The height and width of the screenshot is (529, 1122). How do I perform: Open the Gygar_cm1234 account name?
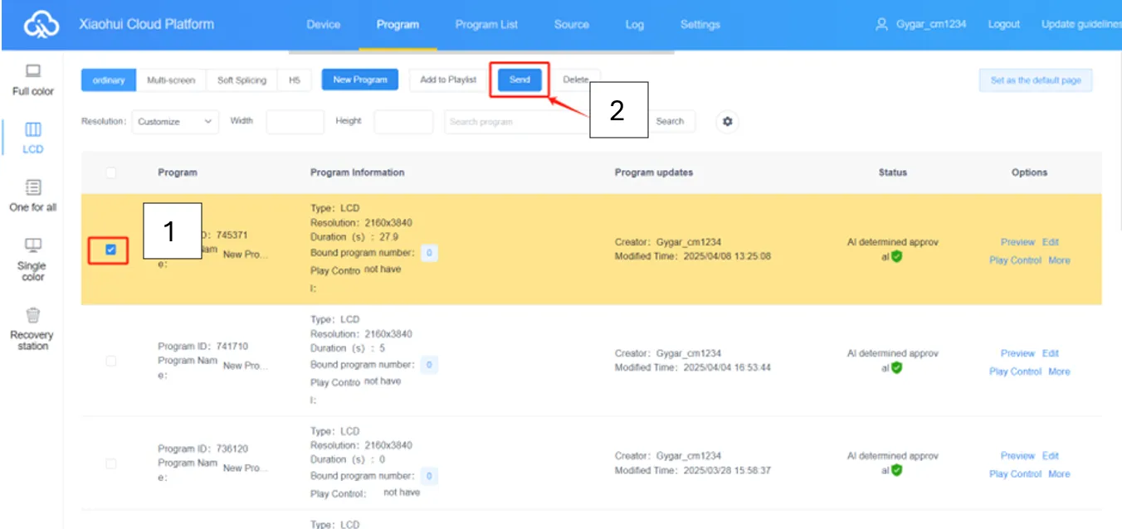point(931,24)
